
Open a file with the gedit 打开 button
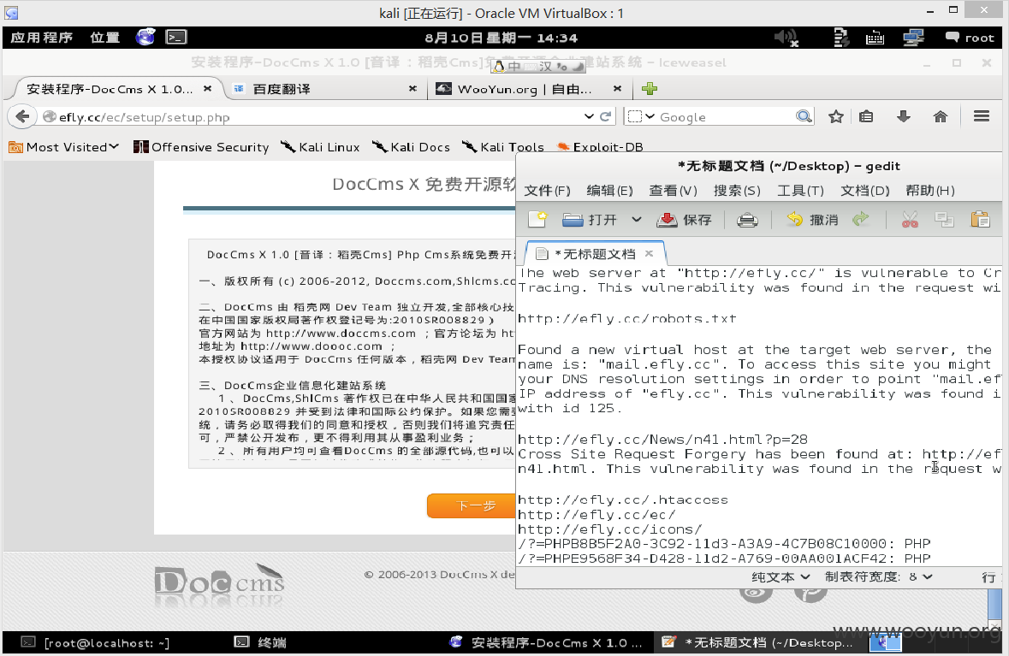coord(590,220)
